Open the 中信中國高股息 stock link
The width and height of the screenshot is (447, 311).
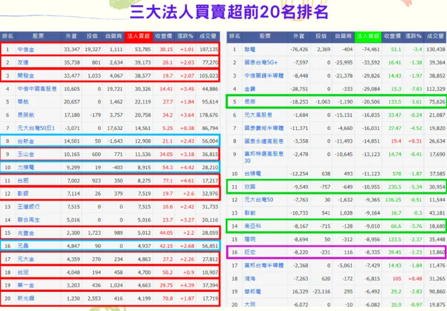point(37,89)
